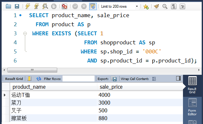This screenshot has width=203, height=124.
Task: Beautify query using the broom icon
Action: pos(156,6)
